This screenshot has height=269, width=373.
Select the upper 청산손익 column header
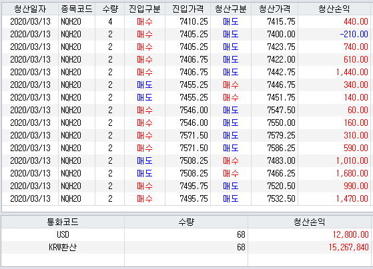click(x=334, y=9)
